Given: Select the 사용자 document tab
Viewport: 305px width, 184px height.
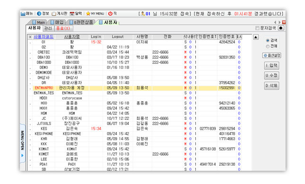Looking at the screenshot, I should coord(108,22).
